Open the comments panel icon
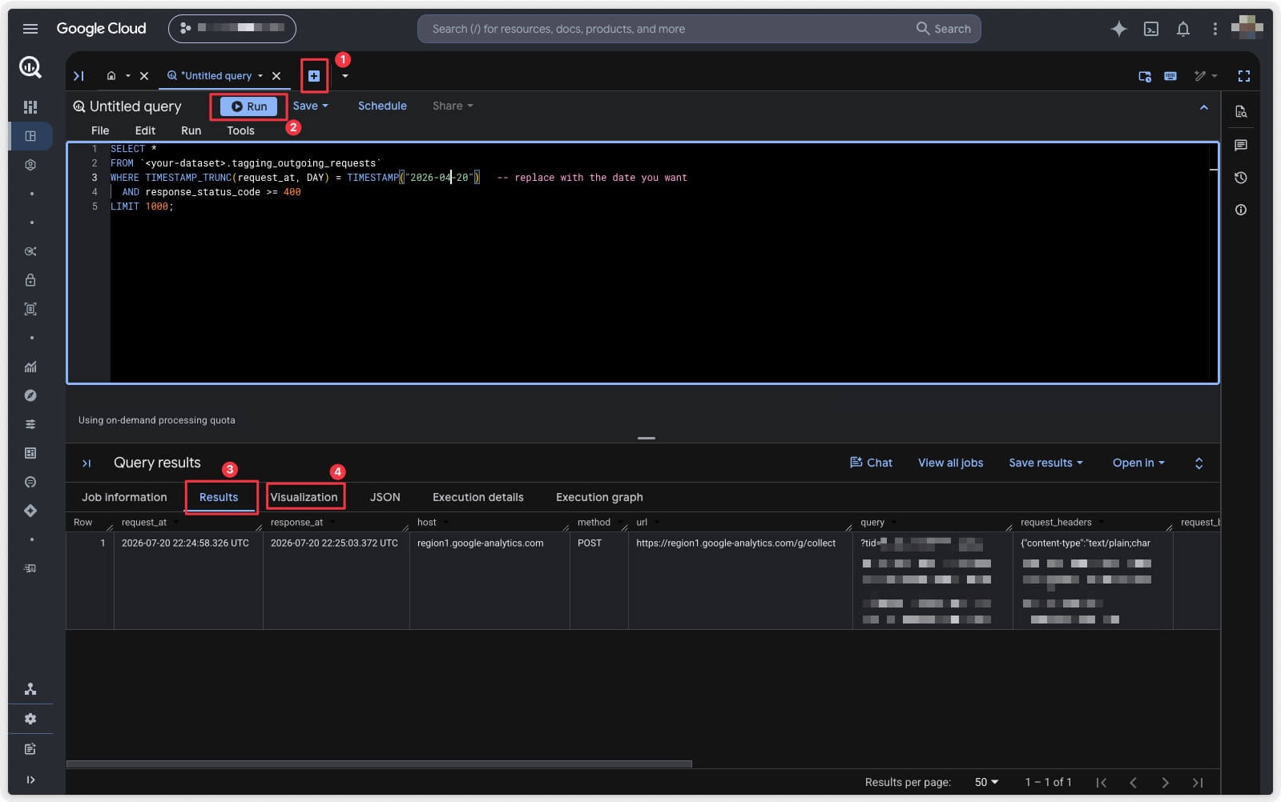Viewport: 1281px width, 802px height. pos(1241,145)
